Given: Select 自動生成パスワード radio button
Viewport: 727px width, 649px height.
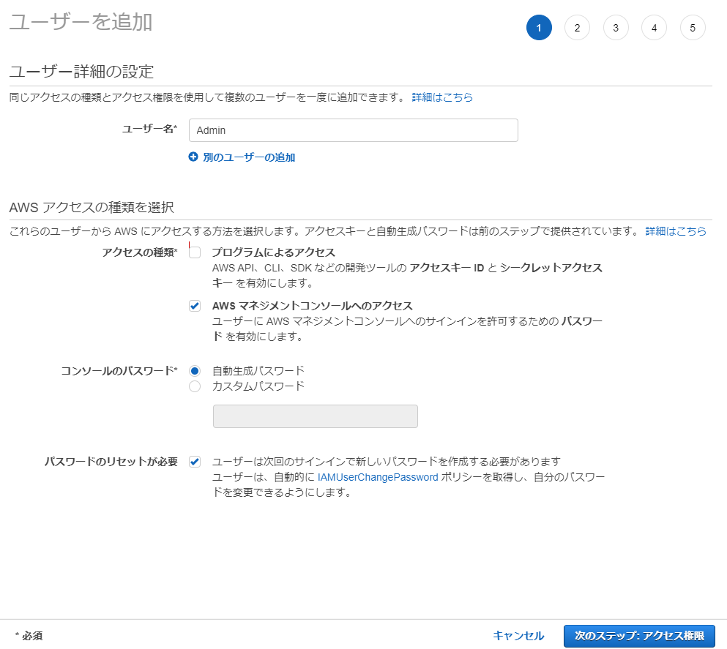Looking at the screenshot, I should 195,371.
